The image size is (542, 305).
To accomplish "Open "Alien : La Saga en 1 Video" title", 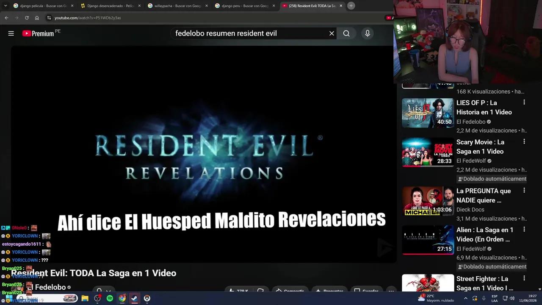I will click(x=485, y=234).
